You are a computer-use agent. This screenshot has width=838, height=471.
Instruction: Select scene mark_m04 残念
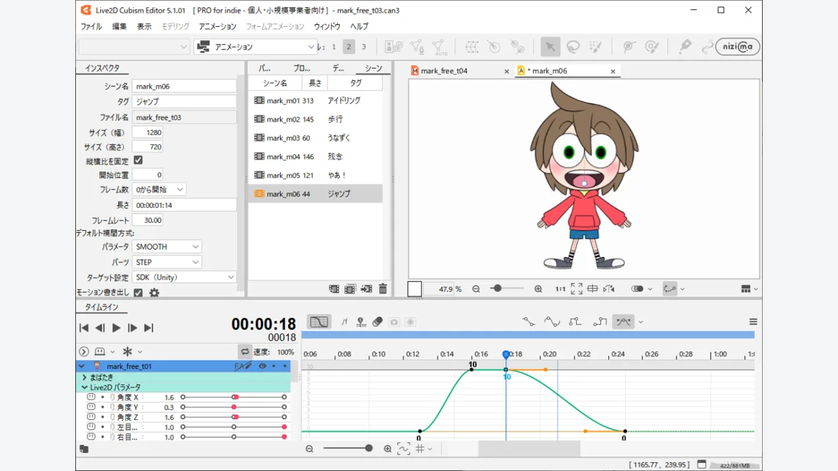pyautogui.click(x=316, y=156)
